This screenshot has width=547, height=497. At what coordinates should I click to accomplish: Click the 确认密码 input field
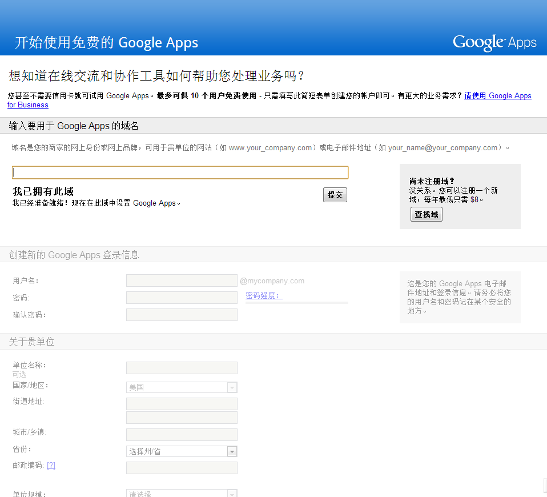click(182, 315)
